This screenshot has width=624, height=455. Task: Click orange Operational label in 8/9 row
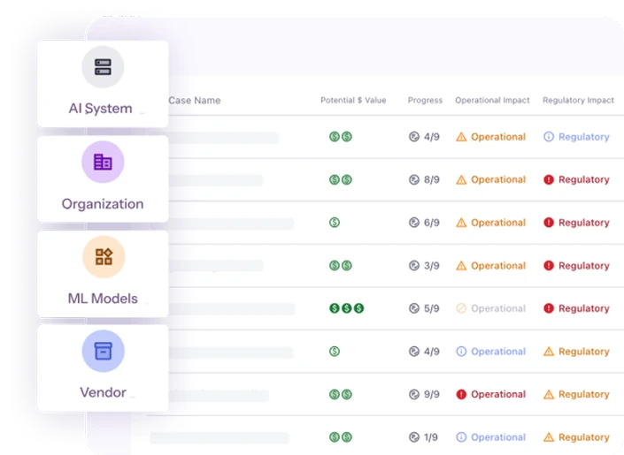(x=498, y=179)
